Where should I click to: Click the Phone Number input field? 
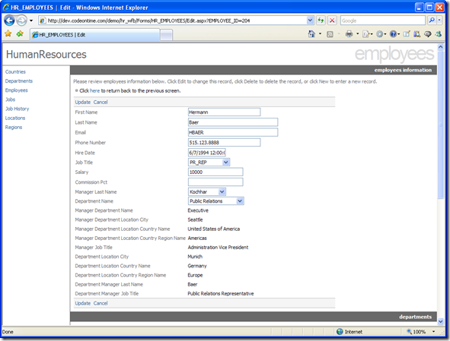(x=224, y=142)
